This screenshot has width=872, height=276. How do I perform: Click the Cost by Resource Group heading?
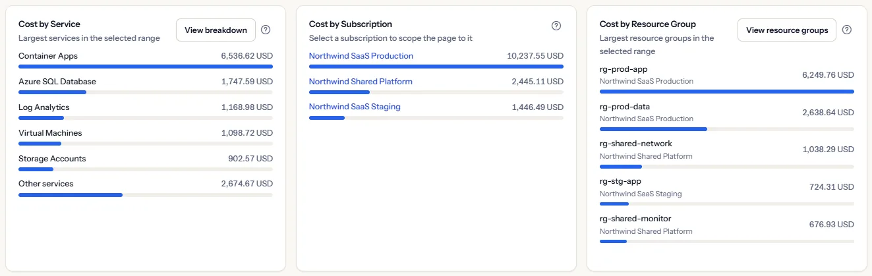point(648,24)
